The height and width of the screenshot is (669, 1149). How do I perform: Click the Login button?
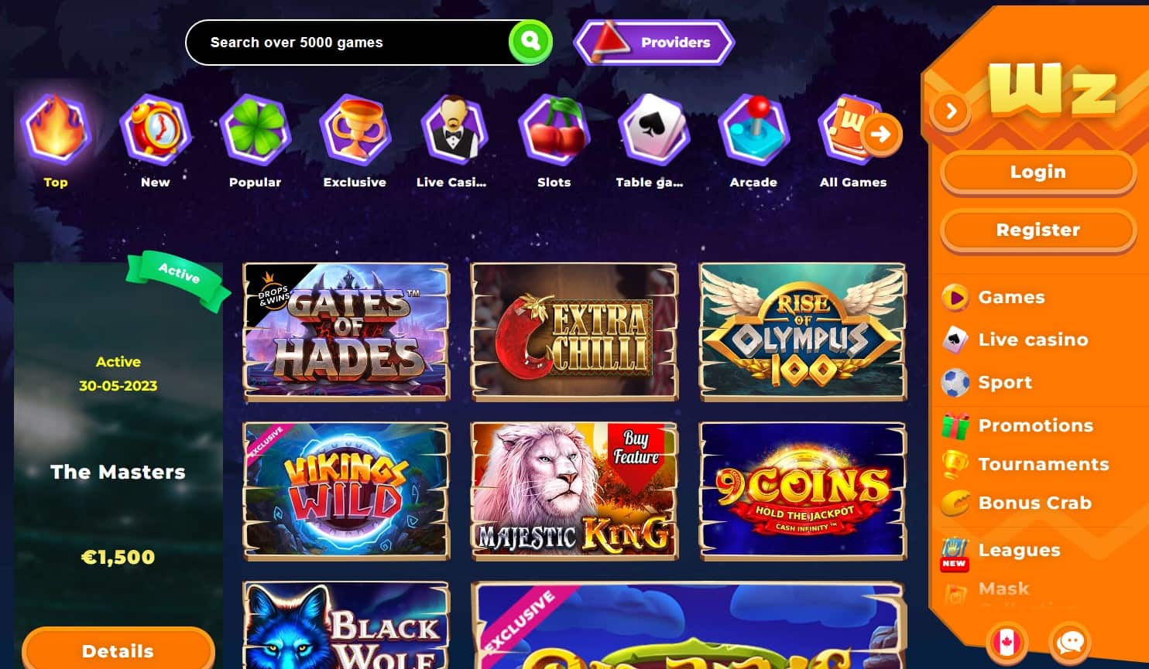tap(1038, 172)
